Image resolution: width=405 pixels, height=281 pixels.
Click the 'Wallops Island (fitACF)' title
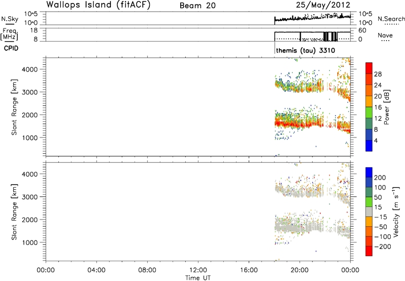coord(98,5)
